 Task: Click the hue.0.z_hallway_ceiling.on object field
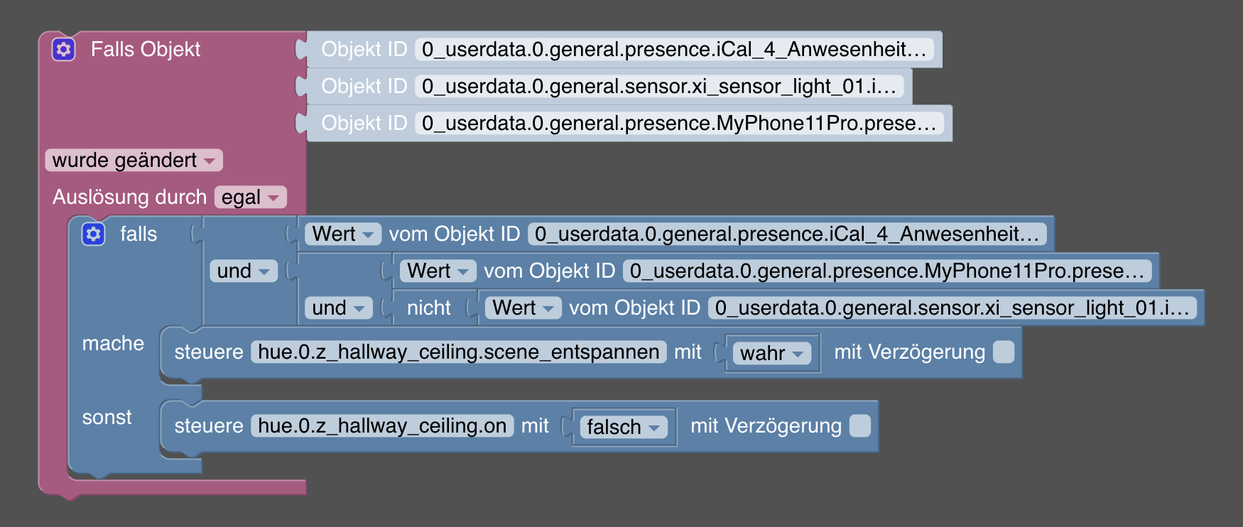pyautogui.click(x=382, y=425)
